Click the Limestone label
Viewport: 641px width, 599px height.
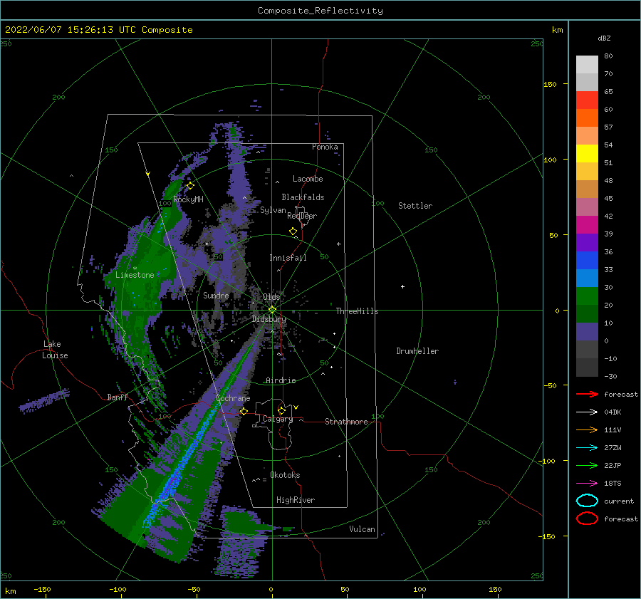[x=135, y=275]
